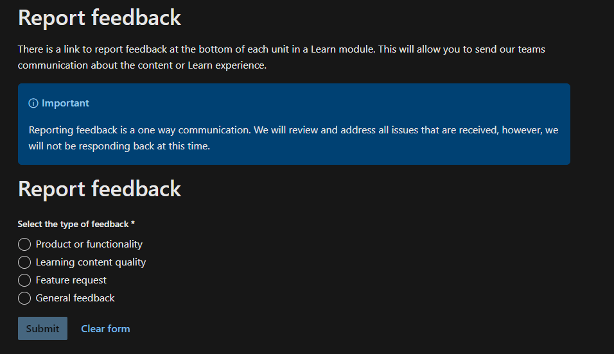Pick the Feature request radio circle
The image size is (614, 354).
(24, 280)
